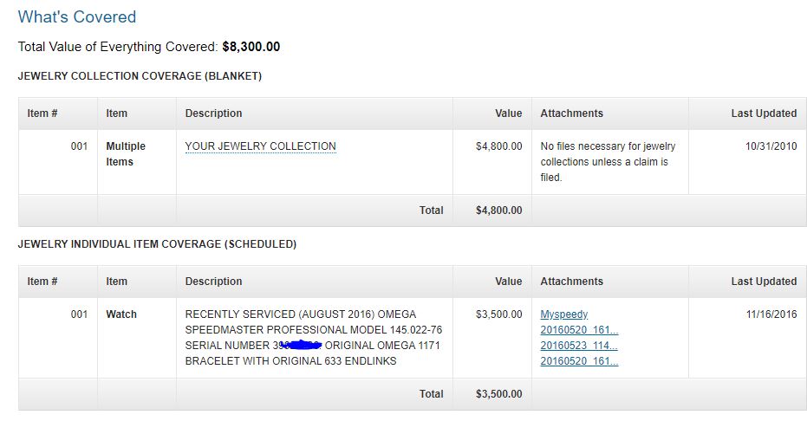Click Last Updated header in the blanket table
This screenshot has width=807, height=421.
tap(763, 113)
